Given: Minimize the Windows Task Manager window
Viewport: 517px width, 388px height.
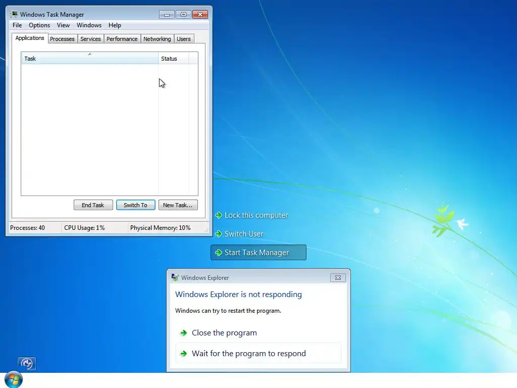Looking at the screenshot, I should coord(167,15).
